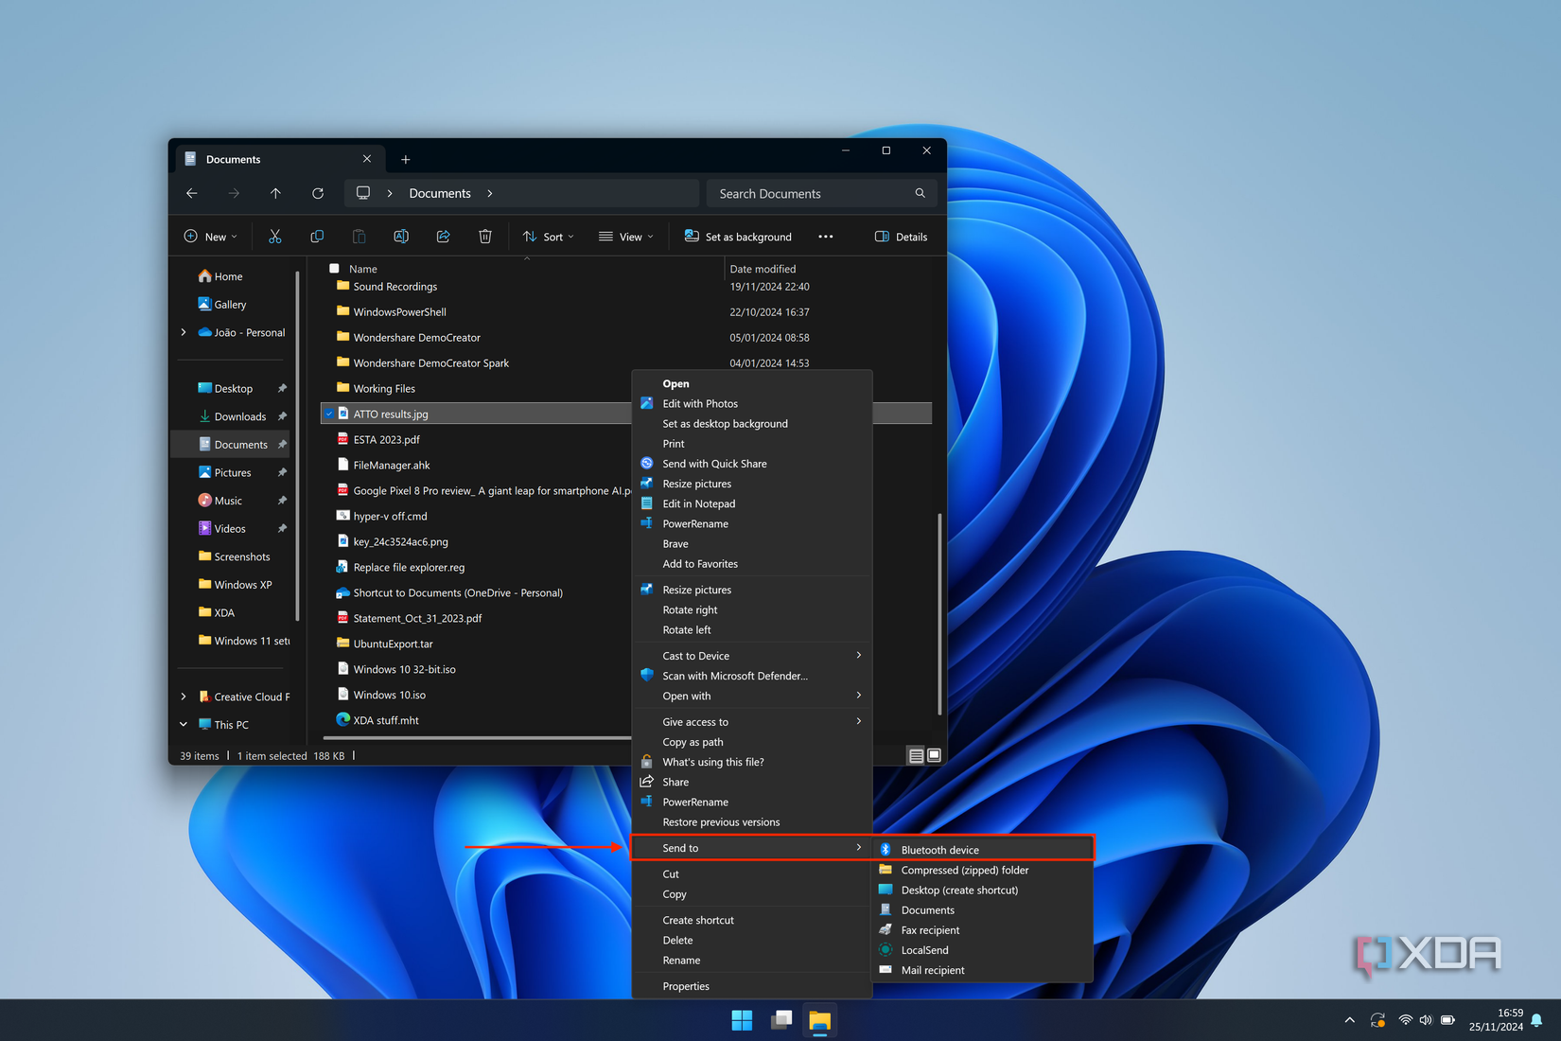The image size is (1561, 1041).
Task: Collapse the This PC tree node
Action: pyautogui.click(x=184, y=725)
